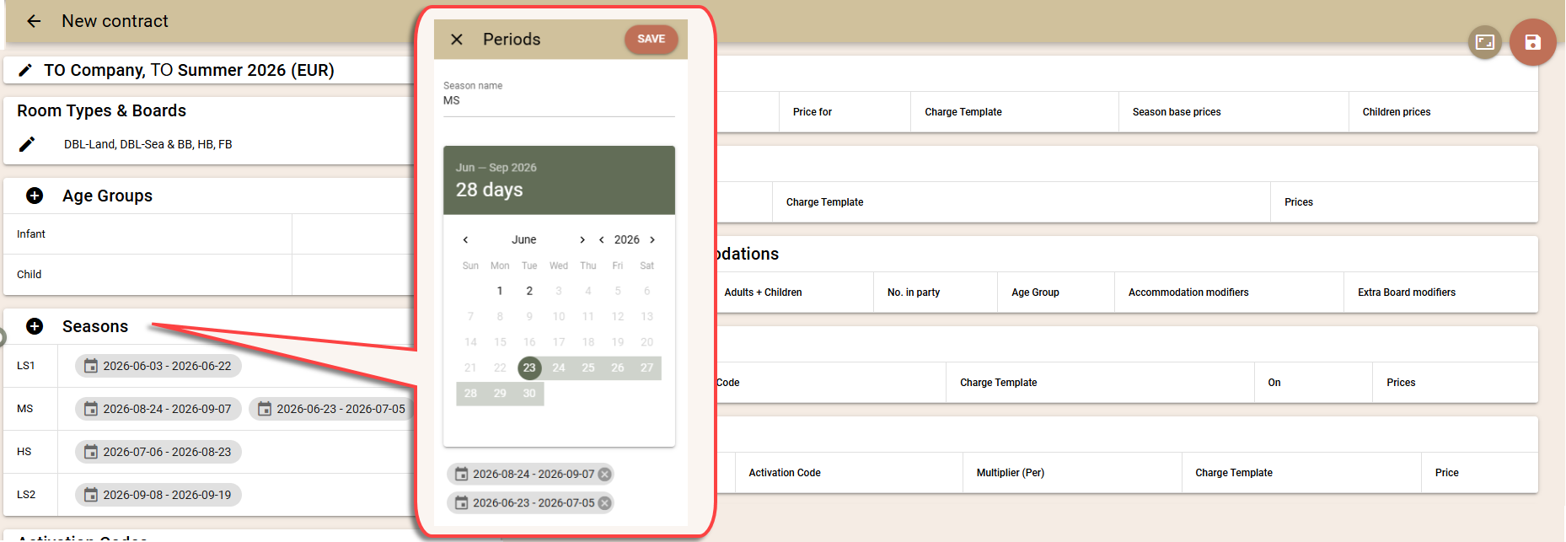
Task: Click No. in party column header
Action: (x=914, y=292)
